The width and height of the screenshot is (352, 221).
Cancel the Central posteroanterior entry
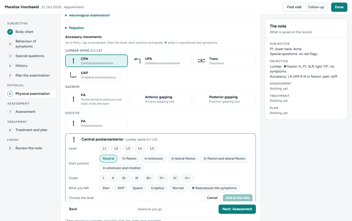(212, 198)
